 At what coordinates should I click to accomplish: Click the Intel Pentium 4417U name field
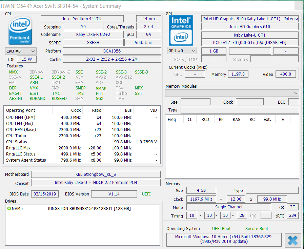point(82,19)
